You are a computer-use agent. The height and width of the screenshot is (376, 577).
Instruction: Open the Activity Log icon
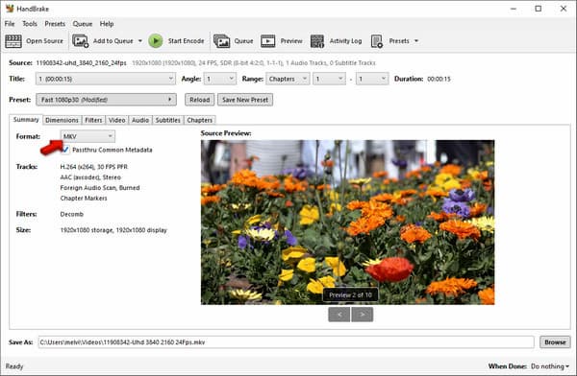(317, 41)
